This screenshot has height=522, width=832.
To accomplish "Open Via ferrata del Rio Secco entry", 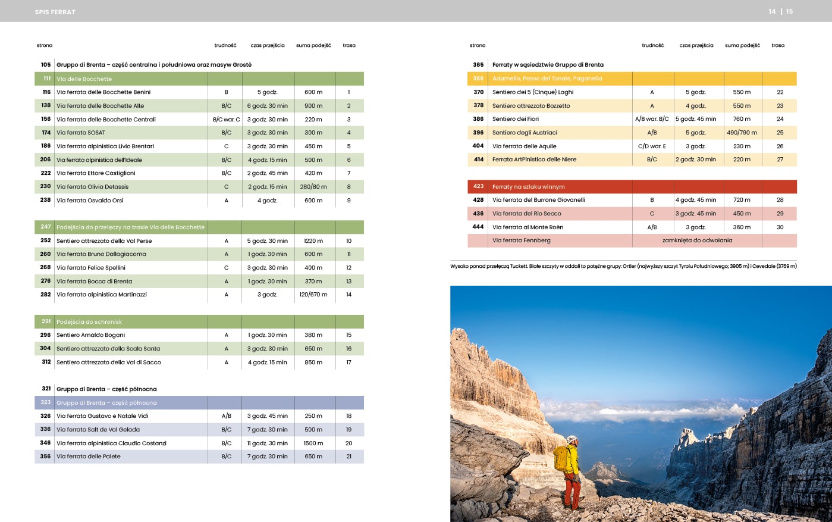I will (526, 214).
